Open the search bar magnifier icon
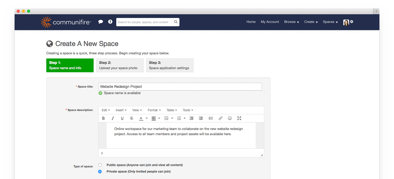Image resolution: width=394 pixels, height=179 pixels. pos(175,22)
